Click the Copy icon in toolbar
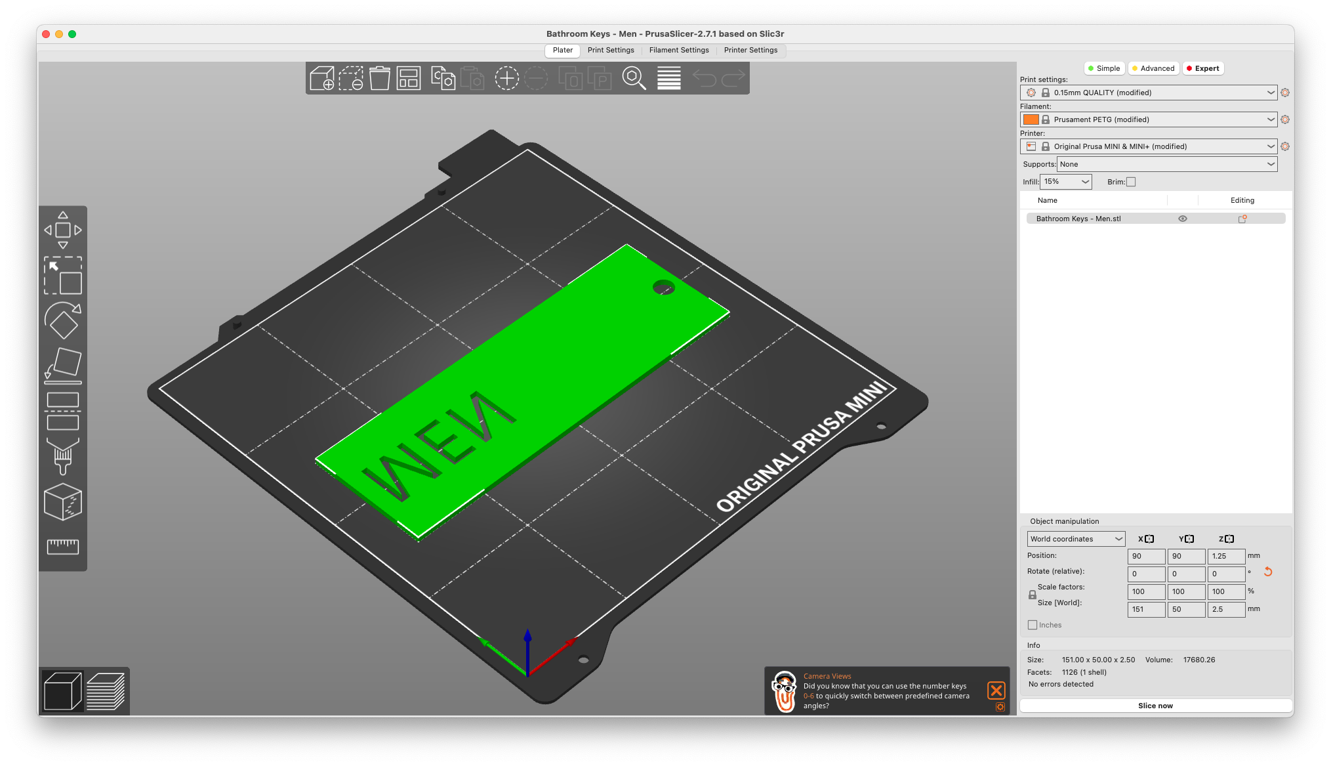This screenshot has height=766, width=1331. pyautogui.click(x=443, y=79)
